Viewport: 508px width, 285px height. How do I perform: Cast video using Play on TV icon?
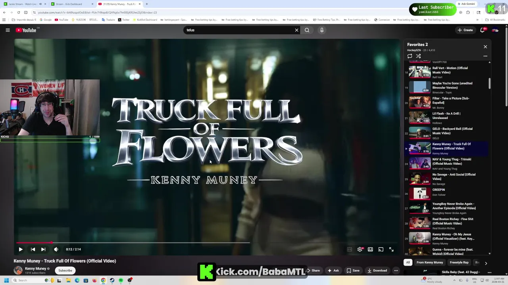[x=381, y=249]
